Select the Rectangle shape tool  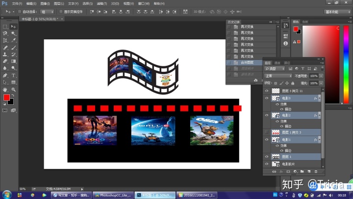click(14, 83)
